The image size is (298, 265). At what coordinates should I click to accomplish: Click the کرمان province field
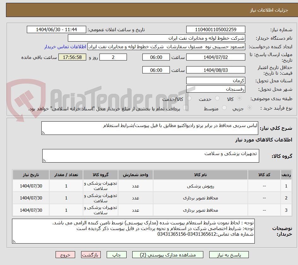point(216,80)
